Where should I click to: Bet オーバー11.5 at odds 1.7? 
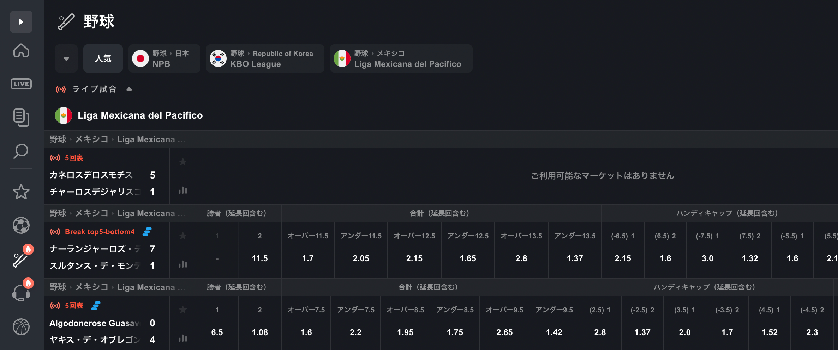click(x=308, y=250)
